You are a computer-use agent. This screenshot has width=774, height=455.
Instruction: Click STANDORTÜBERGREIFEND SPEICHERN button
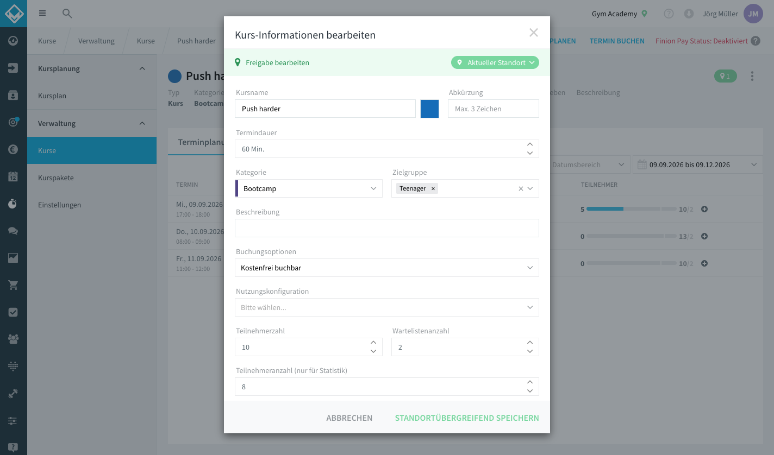[x=467, y=418]
